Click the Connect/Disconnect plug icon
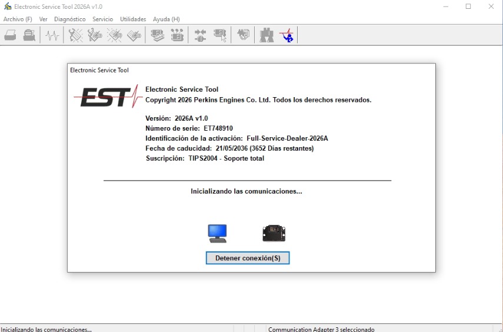The height and width of the screenshot is (332, 503). 200,35
